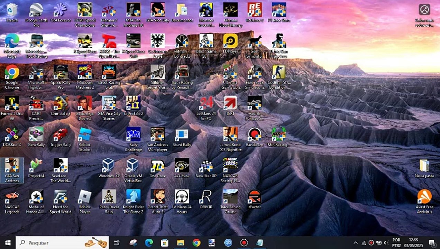Open the Stunt Rally shortcut
Image resolution: width=440 pixels, height=249 pixels.
click(182, 137)
